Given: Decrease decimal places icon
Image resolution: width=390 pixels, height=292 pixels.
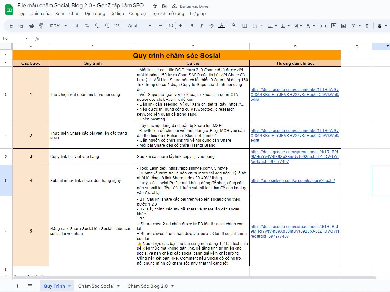Looking at the screenshot, I should point(97,26).
